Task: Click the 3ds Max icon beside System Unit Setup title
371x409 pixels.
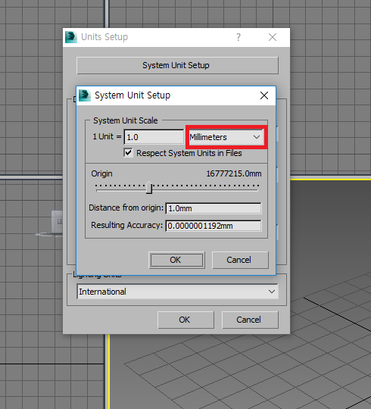Action: [x=85, y=95]
